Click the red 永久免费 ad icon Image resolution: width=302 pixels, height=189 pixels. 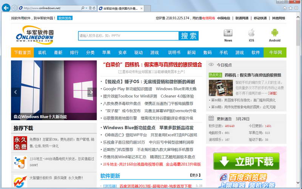pyautogui.click(x=20, y=143)
